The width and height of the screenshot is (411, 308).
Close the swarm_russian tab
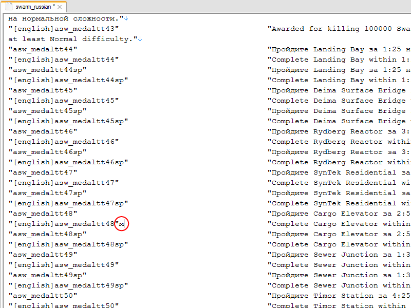(60, 7)
